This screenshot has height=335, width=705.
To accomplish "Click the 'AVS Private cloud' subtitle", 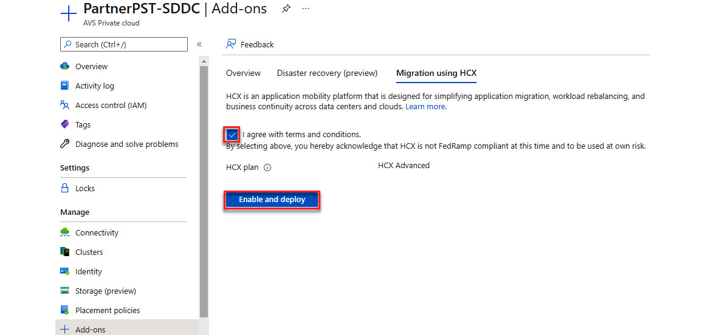I will (x=111, y=23).
